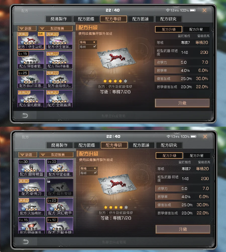This screenshot has width=226, height=252.
Task: Open the 斬馬刀 recipe icon
Action: [31, 187]
